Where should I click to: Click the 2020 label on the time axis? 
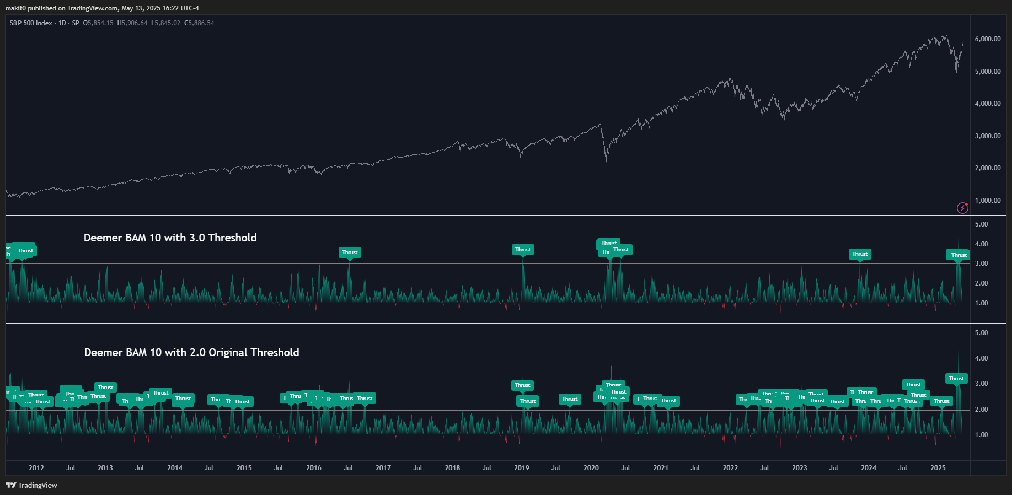591,468
